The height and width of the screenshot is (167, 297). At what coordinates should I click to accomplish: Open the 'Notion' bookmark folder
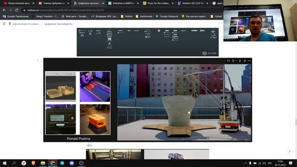(x=127, y=17)
